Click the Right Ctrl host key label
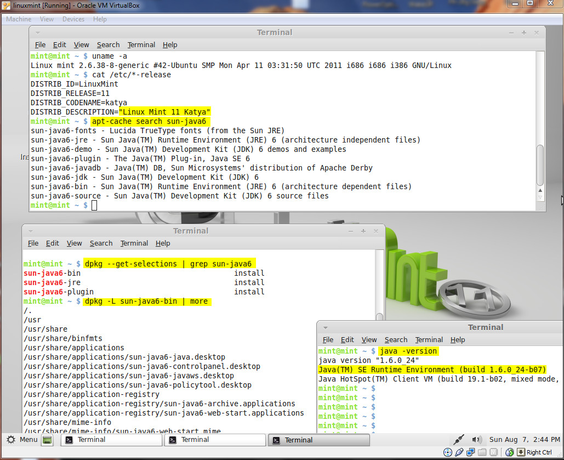The width and height of the screenshot is (564, 460). click(x=539, y=452)
